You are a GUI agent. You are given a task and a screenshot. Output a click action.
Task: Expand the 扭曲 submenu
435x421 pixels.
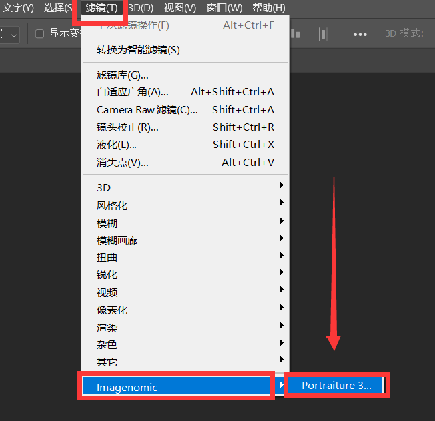185,258
